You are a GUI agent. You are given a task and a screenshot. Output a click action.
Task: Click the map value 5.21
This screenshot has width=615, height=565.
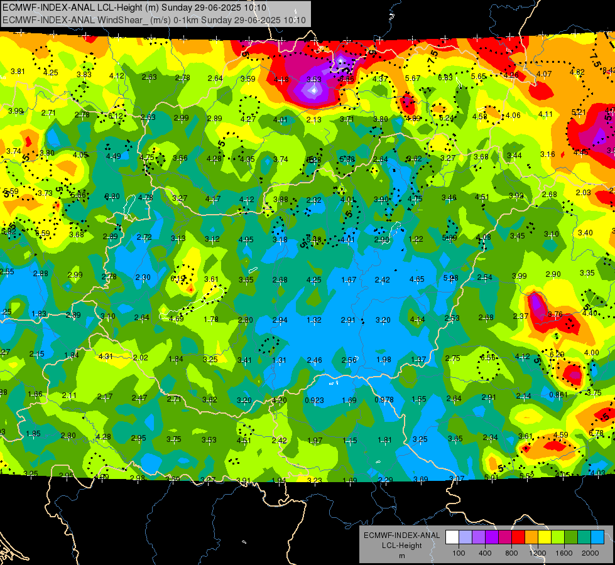[x=579, y=112]
